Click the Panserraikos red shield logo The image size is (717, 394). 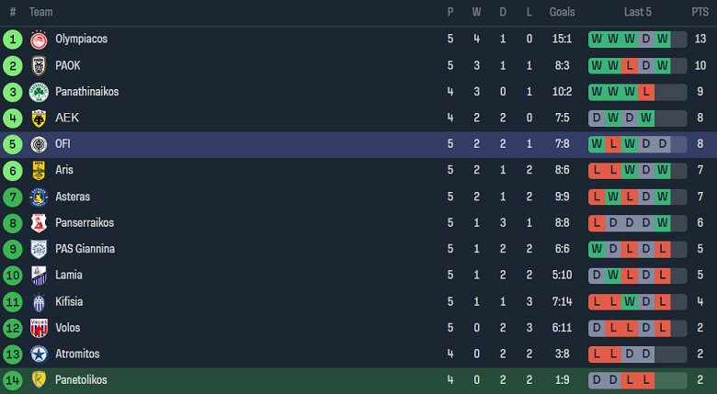[39, 222]
